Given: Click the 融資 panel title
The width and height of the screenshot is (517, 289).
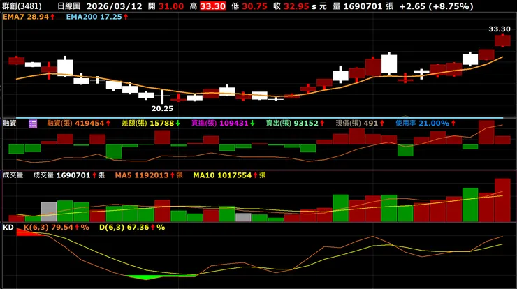Looking at the screenshot, I should 10,124.
